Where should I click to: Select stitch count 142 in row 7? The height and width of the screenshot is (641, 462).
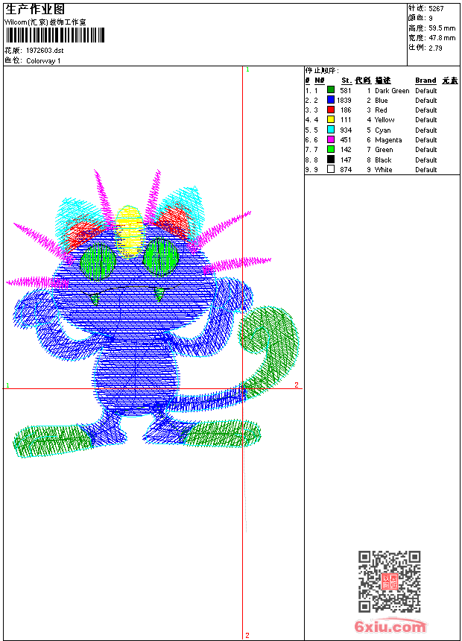click(346, 150)
